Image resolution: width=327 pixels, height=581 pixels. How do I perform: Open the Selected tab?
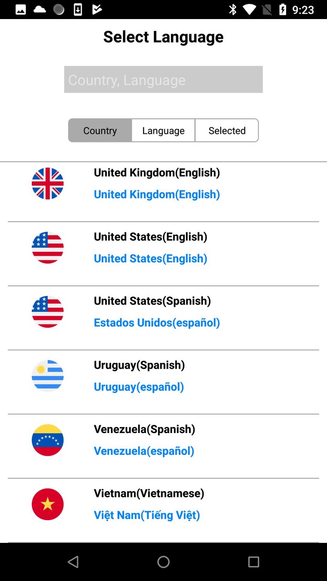pos(227,131)
